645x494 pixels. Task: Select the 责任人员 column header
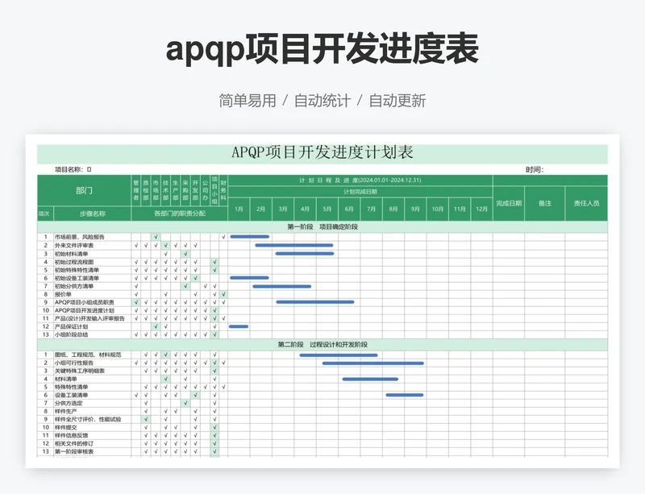[586, 203]
